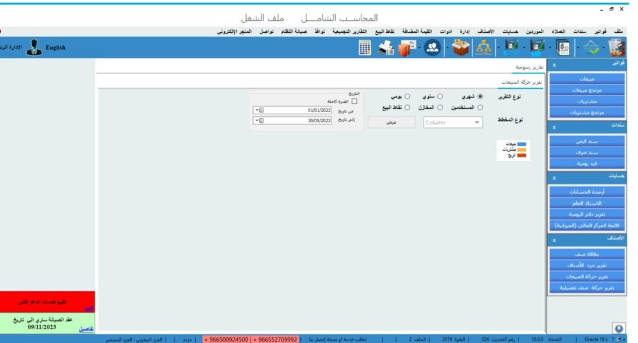Select the شهري (monthly) report type
Viewport: 638px width, 343px height.
480,96
